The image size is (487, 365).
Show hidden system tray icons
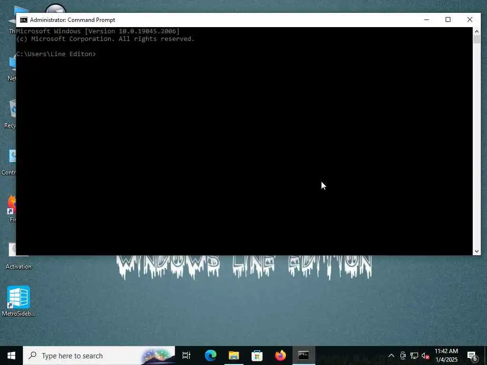pyautogui.click(x=391, y=355)
